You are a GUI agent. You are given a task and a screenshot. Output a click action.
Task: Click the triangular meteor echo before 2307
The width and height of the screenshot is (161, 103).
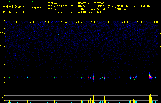point(104,78)
